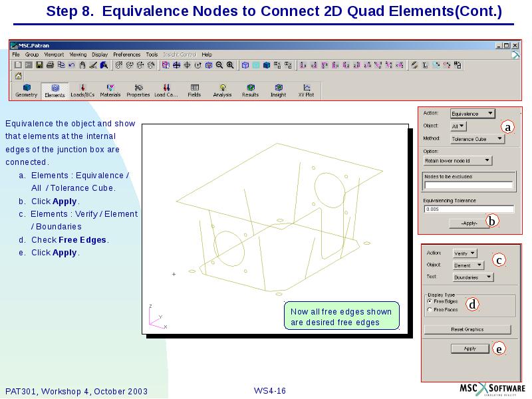Open the Loads/BCs panel
The width and height of the screenshot is (532, 399).
point(81,88)
